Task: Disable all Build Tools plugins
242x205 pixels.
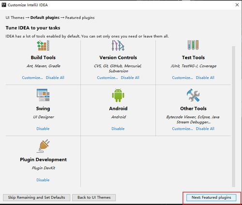Action: coord(55,78)
